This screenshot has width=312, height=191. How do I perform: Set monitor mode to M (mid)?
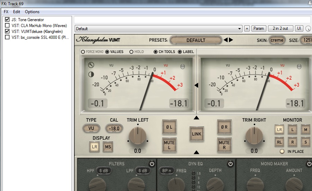(306, 130)
